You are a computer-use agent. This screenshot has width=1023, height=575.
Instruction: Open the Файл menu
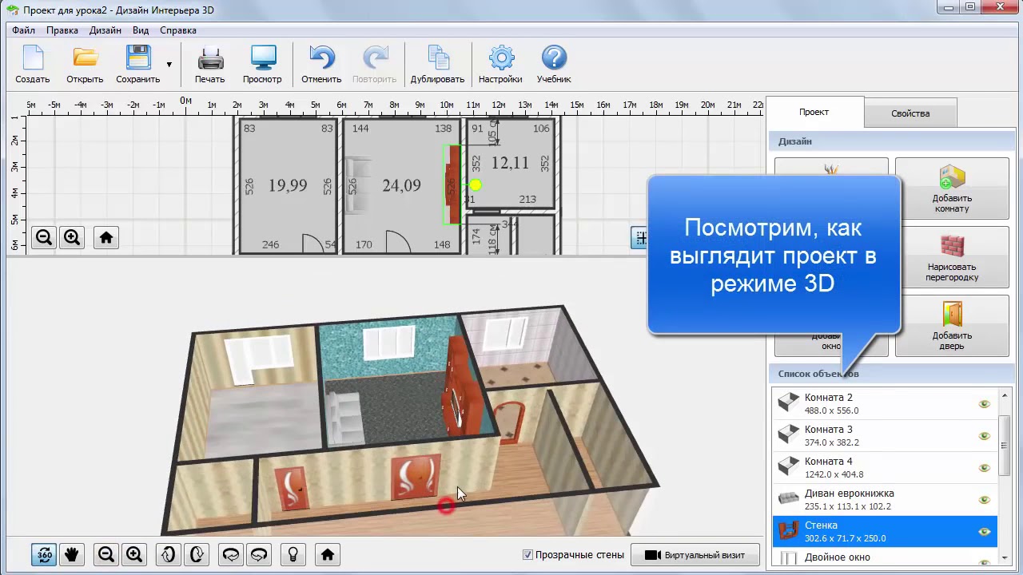[x=23, y=30]
